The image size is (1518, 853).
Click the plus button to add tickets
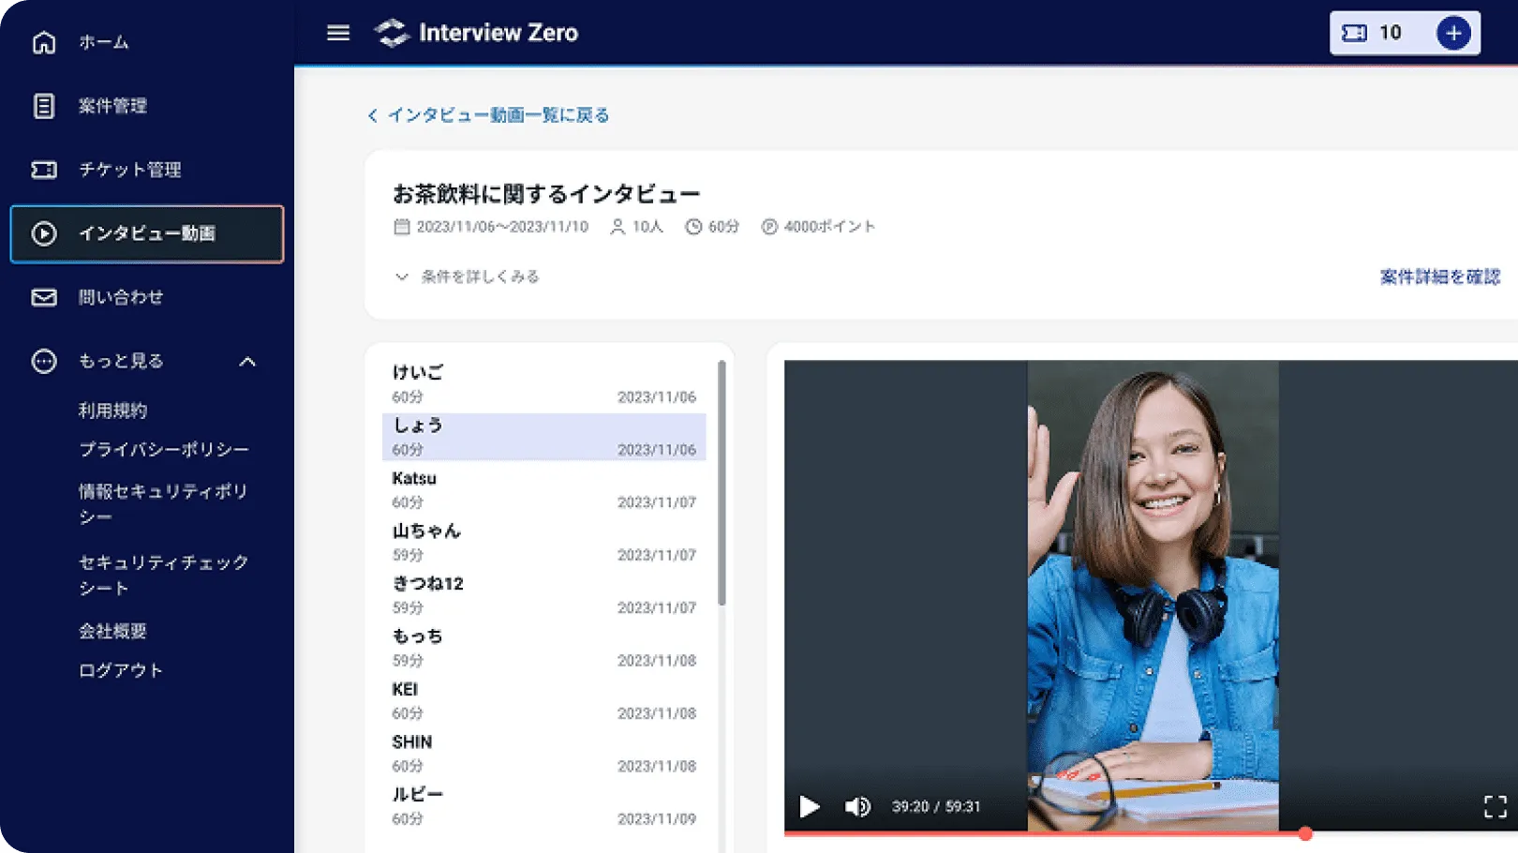1452,33
